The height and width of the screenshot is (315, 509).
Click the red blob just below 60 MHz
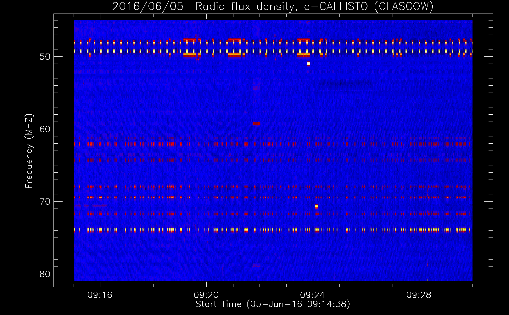[x=256, y=124]
